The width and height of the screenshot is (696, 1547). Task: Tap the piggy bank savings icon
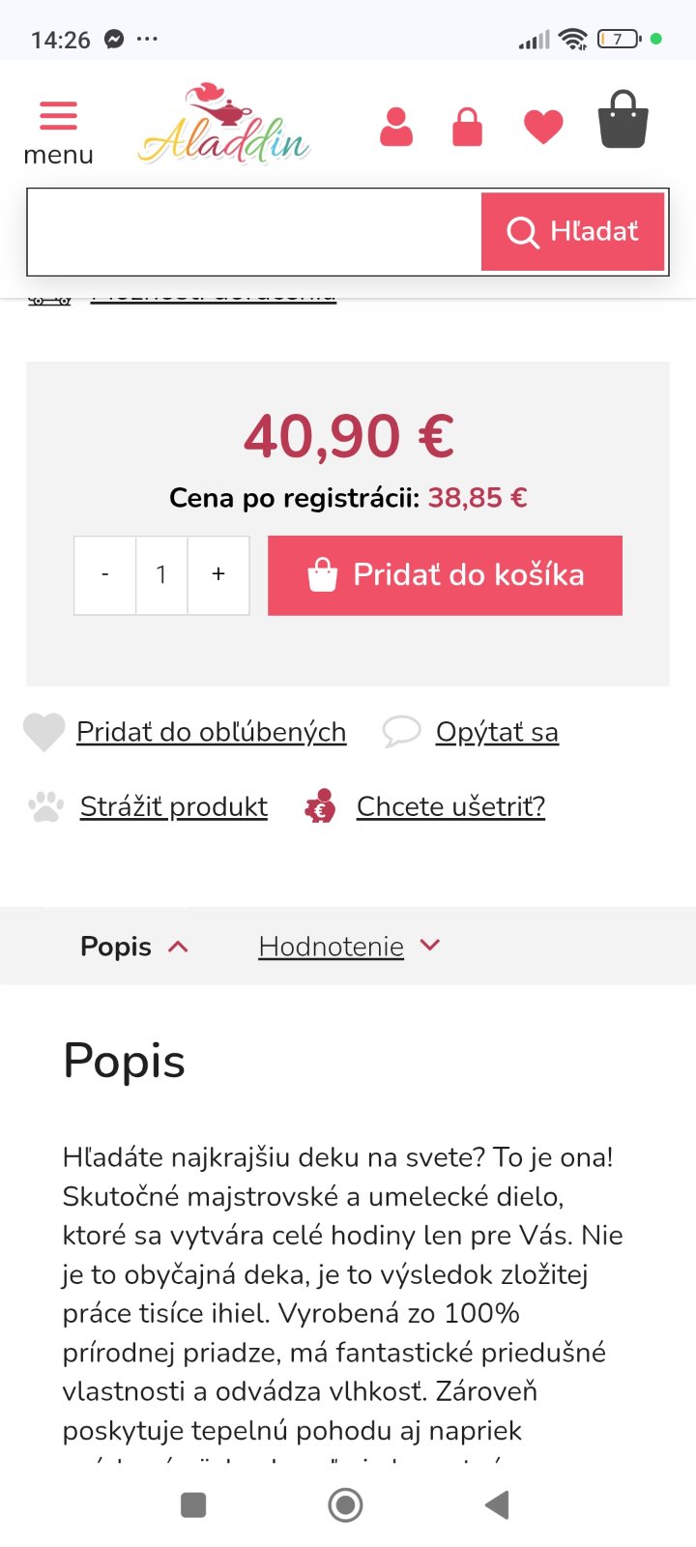320,806
